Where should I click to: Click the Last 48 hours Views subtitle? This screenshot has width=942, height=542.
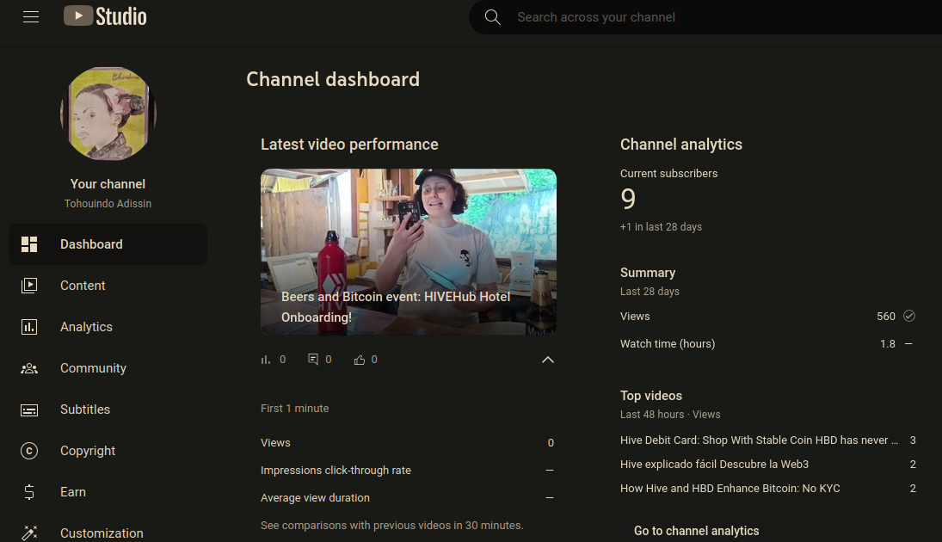point(670,414)
